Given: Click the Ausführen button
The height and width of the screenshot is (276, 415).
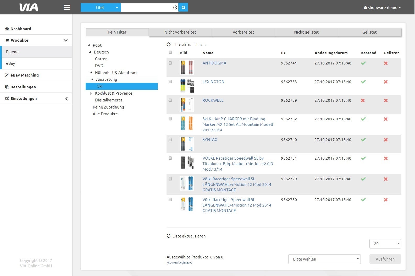Looking at the screenshot, I should (385, 259).
